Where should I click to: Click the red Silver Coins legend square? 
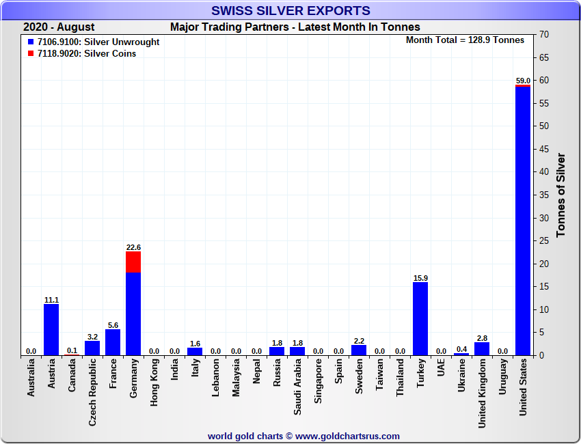(30, 54)
